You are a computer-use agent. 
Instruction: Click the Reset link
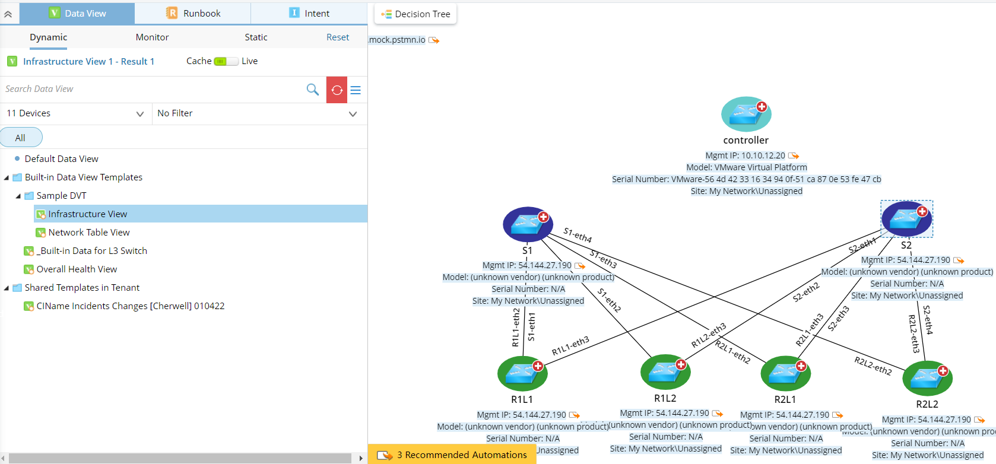(x=337, y=37)
